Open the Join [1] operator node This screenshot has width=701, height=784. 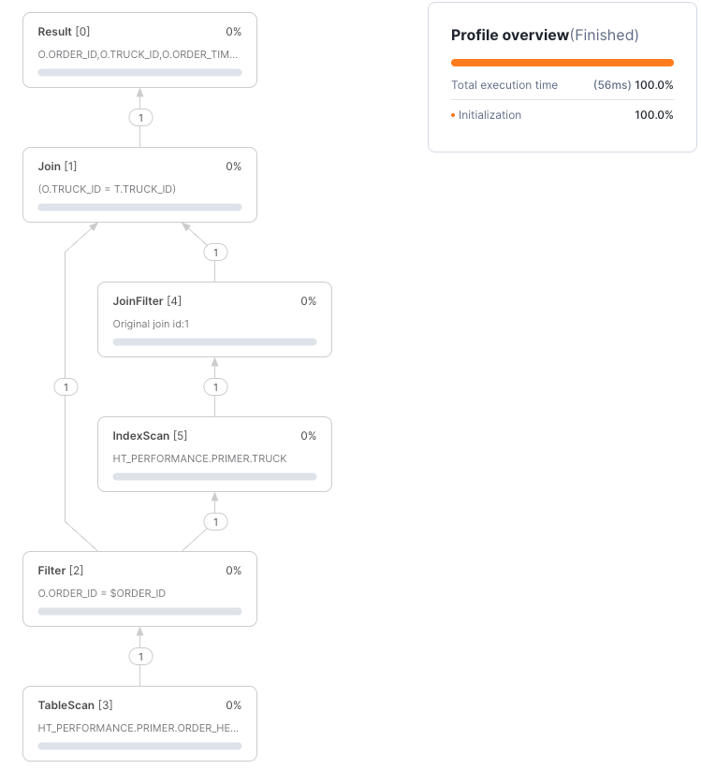139,183
